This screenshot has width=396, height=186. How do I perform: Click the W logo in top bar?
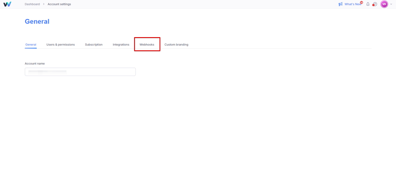click(x=7, y=4)
